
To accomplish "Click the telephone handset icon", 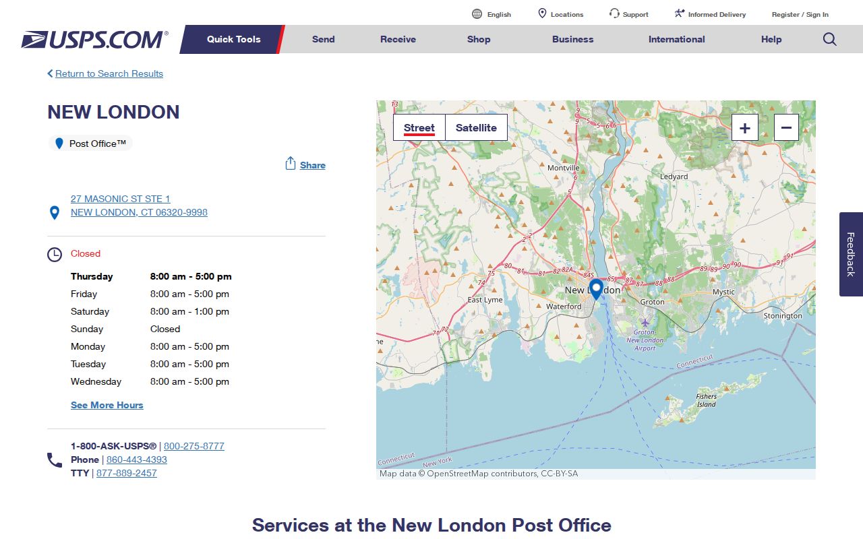I will pos(55,460).
